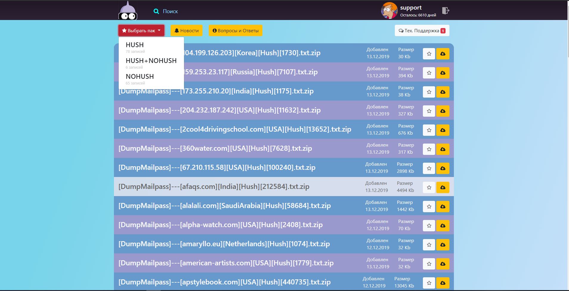The width and height of the screenshot is (569, 291).
Task: Click the support username text
Action: tap(411, 8)
